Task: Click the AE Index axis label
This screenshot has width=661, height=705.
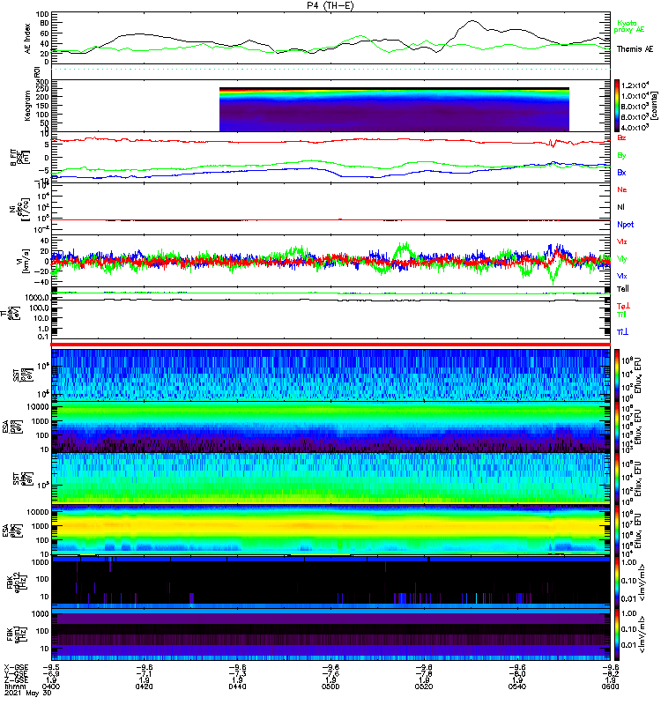Action: pyautogui.click(x=28, y=39)
